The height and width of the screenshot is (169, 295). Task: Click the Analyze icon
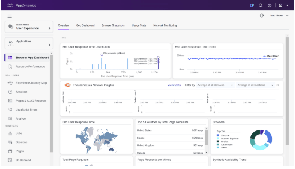10,118
